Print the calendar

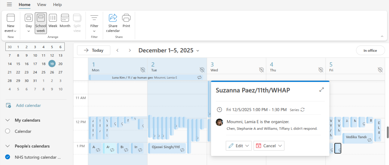pyautogui.click(x=126, y=21)
